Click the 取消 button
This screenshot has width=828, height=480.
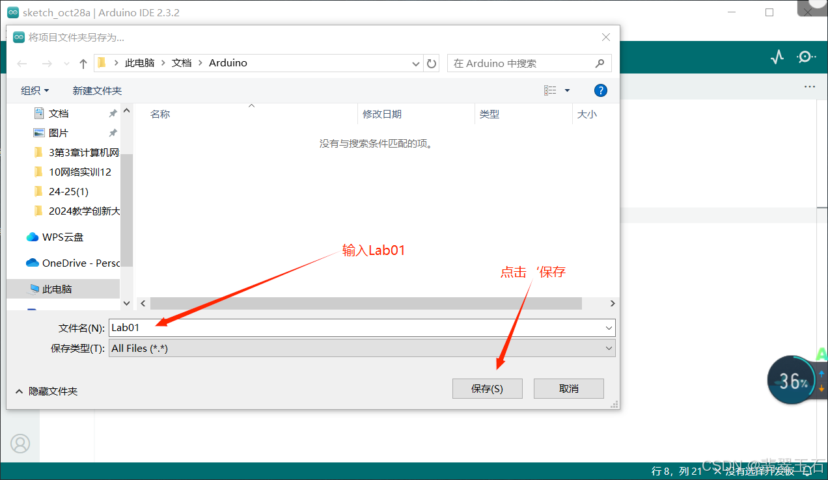pyautogui.click(x=568, y=388)
